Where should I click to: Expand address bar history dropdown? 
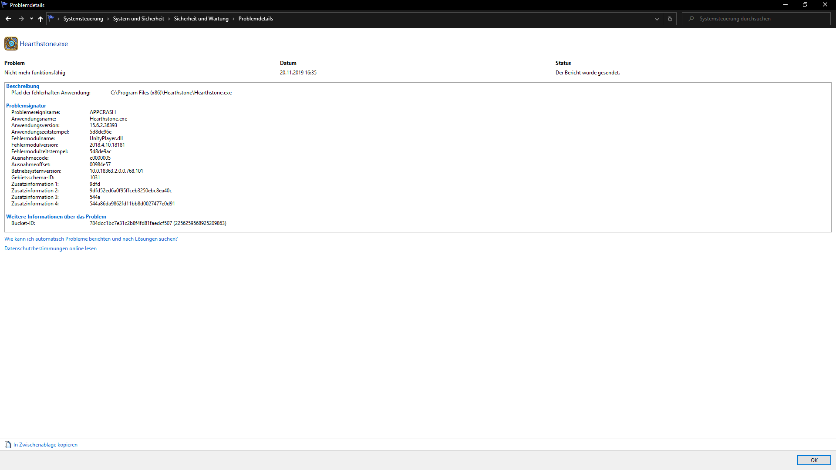click(657, 19)
